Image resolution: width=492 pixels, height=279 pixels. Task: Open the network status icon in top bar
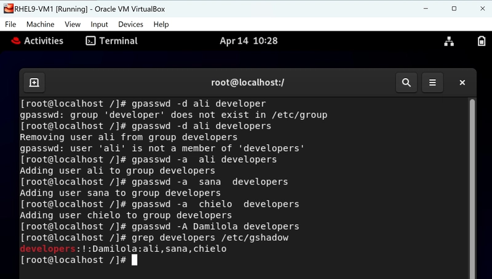[449, 41]
